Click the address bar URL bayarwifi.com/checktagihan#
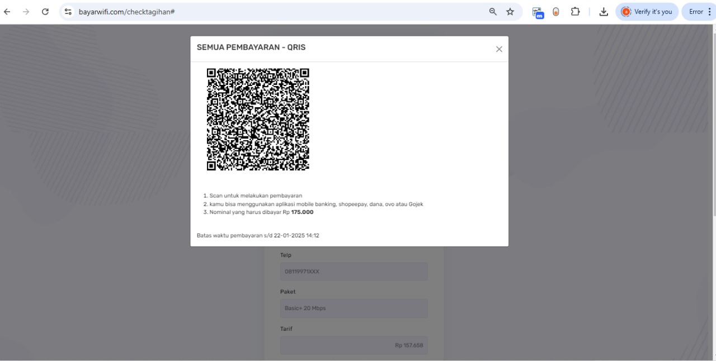 127,12
